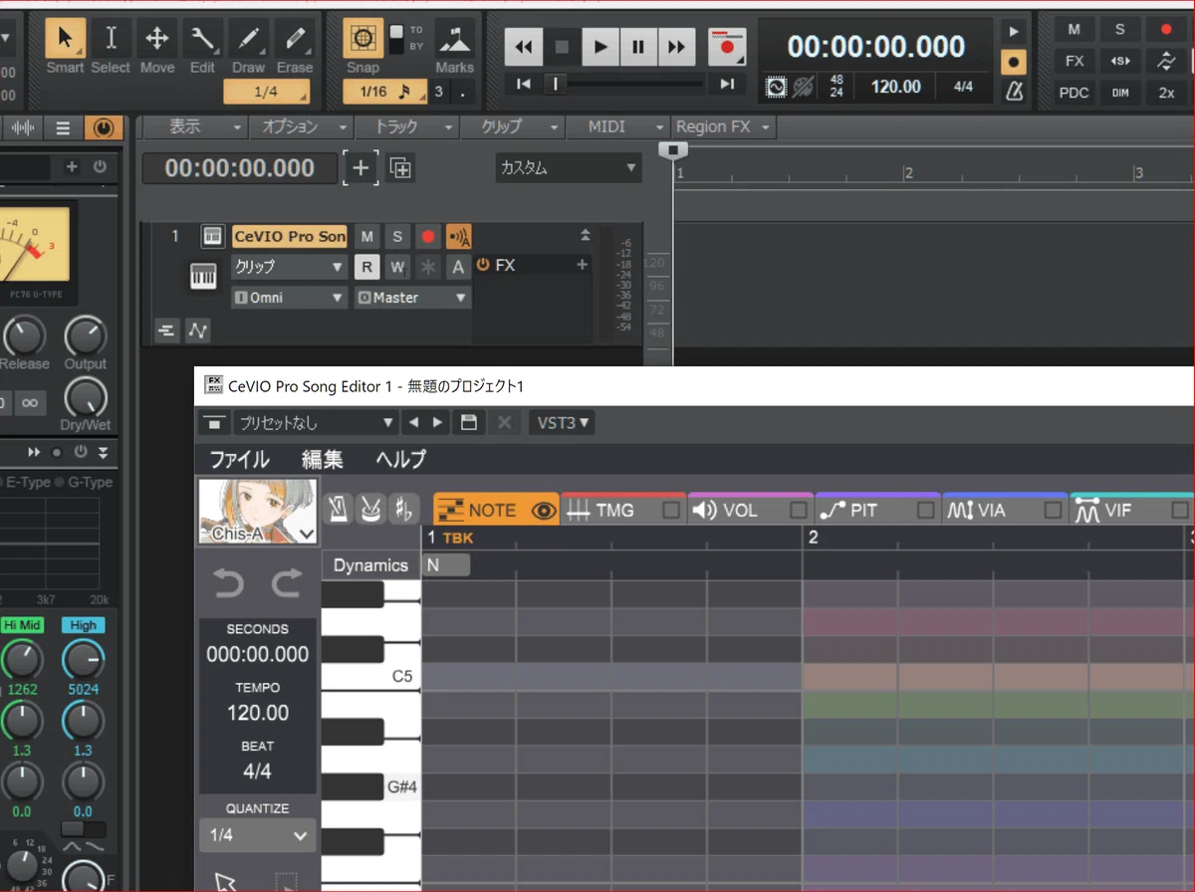This screenshot has height=892, width=1195.
Task: Open the クリップ menu in track view
Action: (x=513, y=127)
